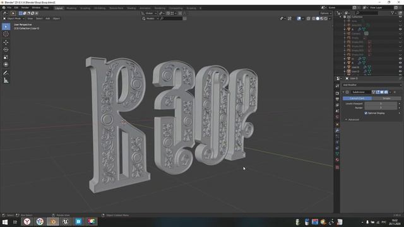Image resolution: width=404 pixels, height=227 pixels.
Task: Open the File menu
Action: 9,8
